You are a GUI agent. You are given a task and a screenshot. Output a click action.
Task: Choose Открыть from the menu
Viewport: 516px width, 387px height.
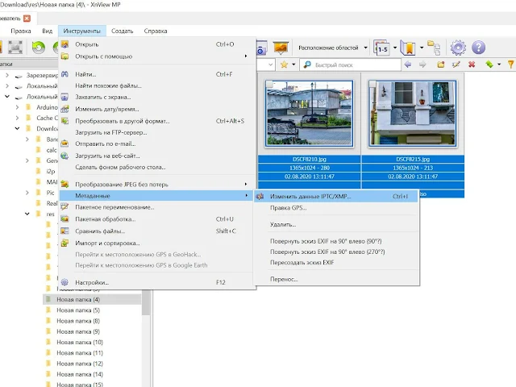tap(157, 44)
